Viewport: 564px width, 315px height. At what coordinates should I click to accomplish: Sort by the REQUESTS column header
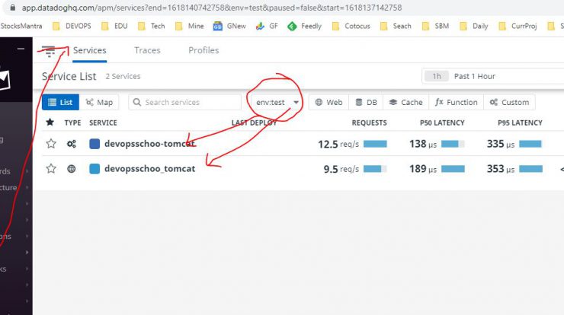369,123
